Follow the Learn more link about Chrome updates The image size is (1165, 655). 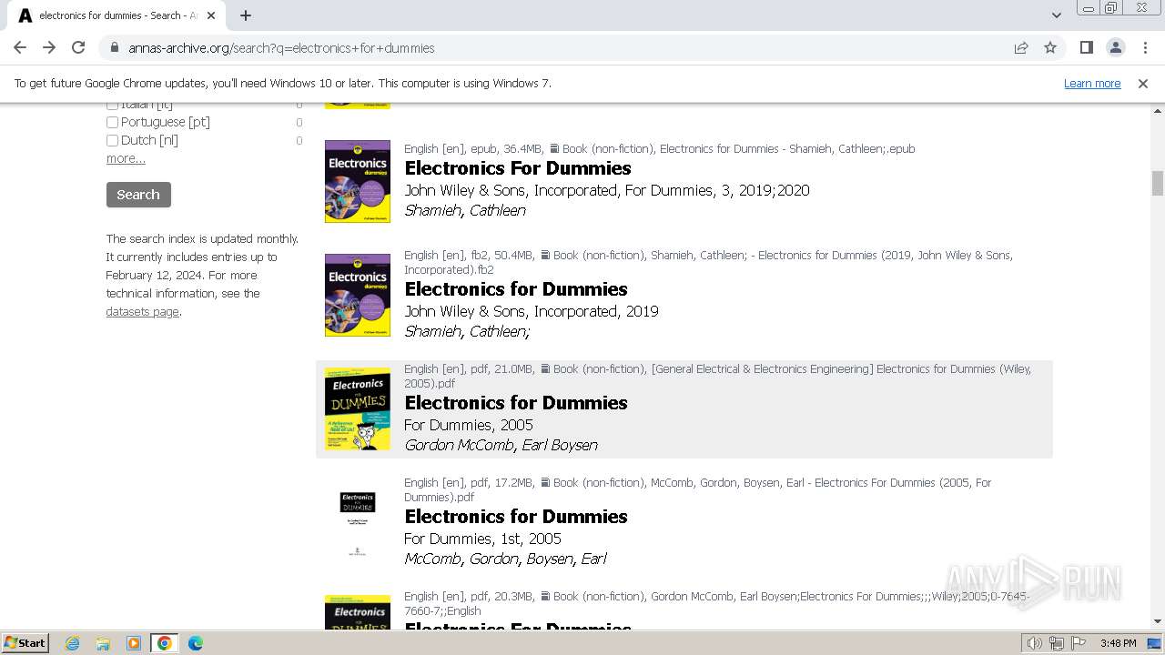(x=1092, y=83)
